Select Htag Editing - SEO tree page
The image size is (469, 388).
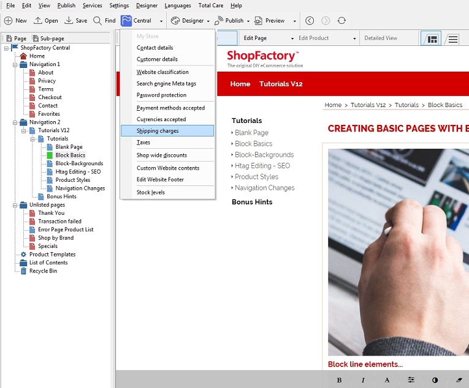pos(78,172)
